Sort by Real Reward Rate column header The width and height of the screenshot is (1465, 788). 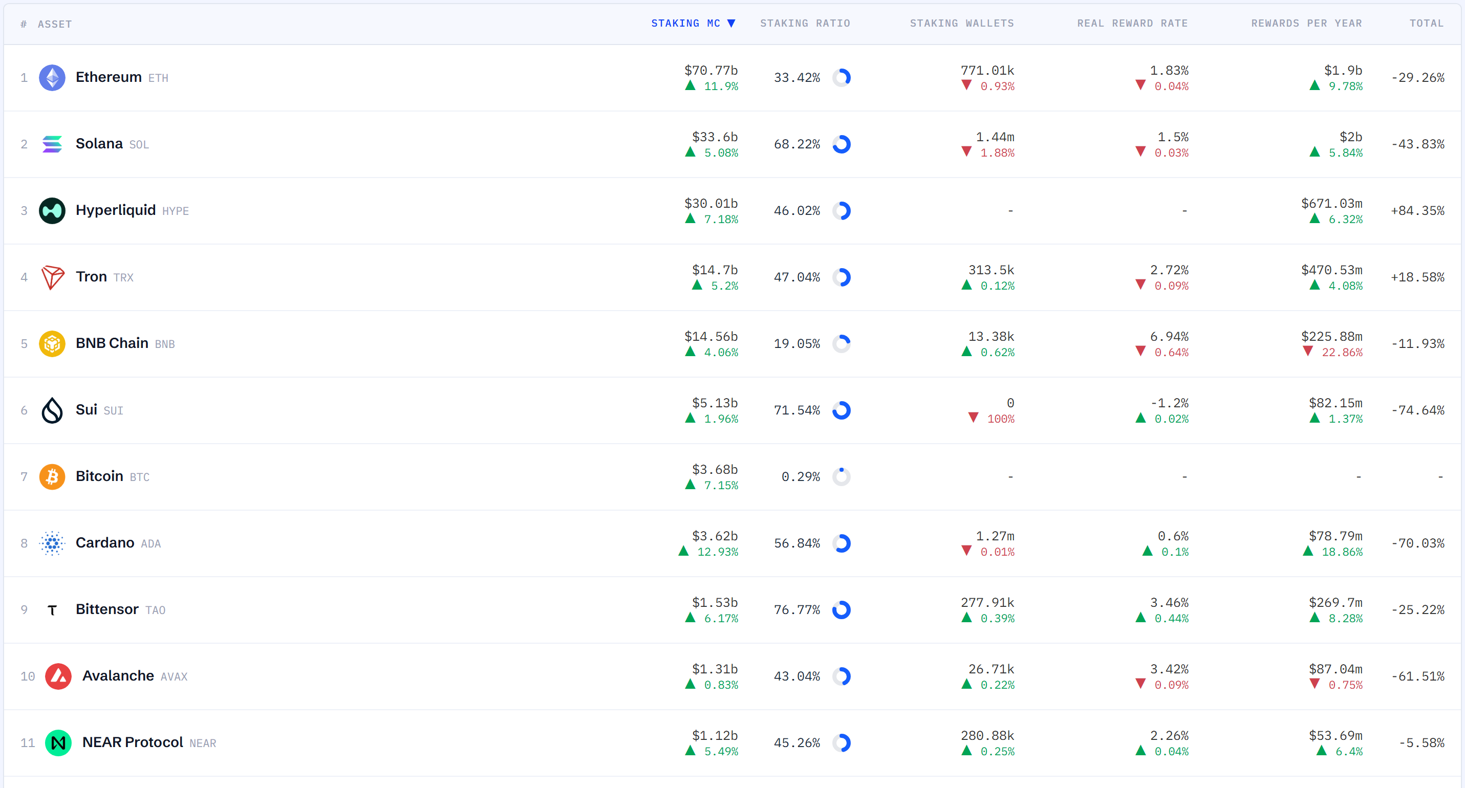(1132, 24)
